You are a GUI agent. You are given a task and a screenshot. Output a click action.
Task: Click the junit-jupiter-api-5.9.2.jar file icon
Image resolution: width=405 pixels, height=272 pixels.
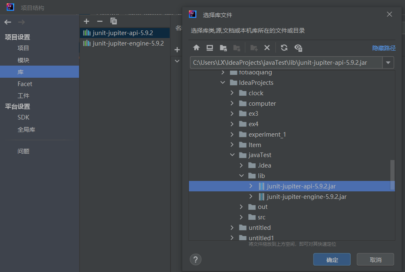[261, 186]
